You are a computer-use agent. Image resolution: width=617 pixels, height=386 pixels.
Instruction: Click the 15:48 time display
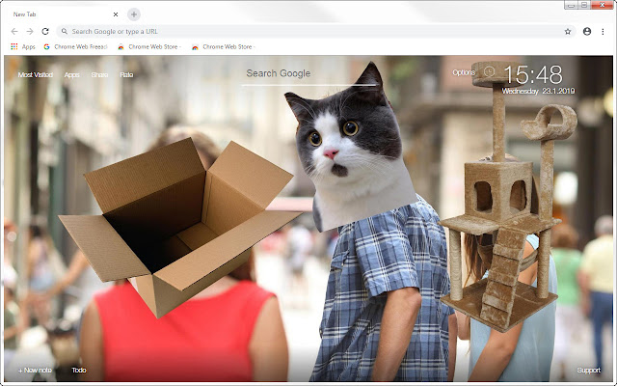click(x=533, y=74)
